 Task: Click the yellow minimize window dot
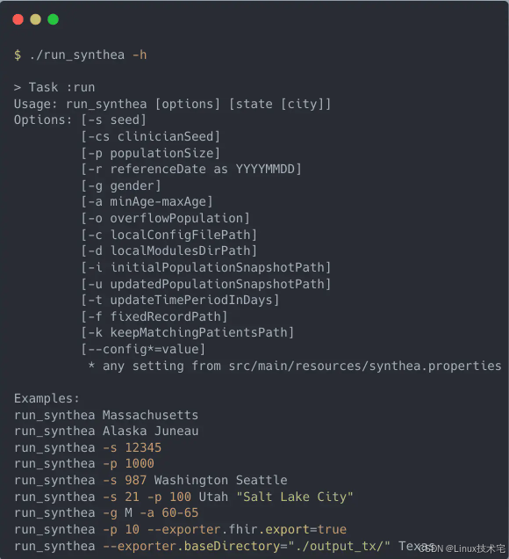[36, 19]
